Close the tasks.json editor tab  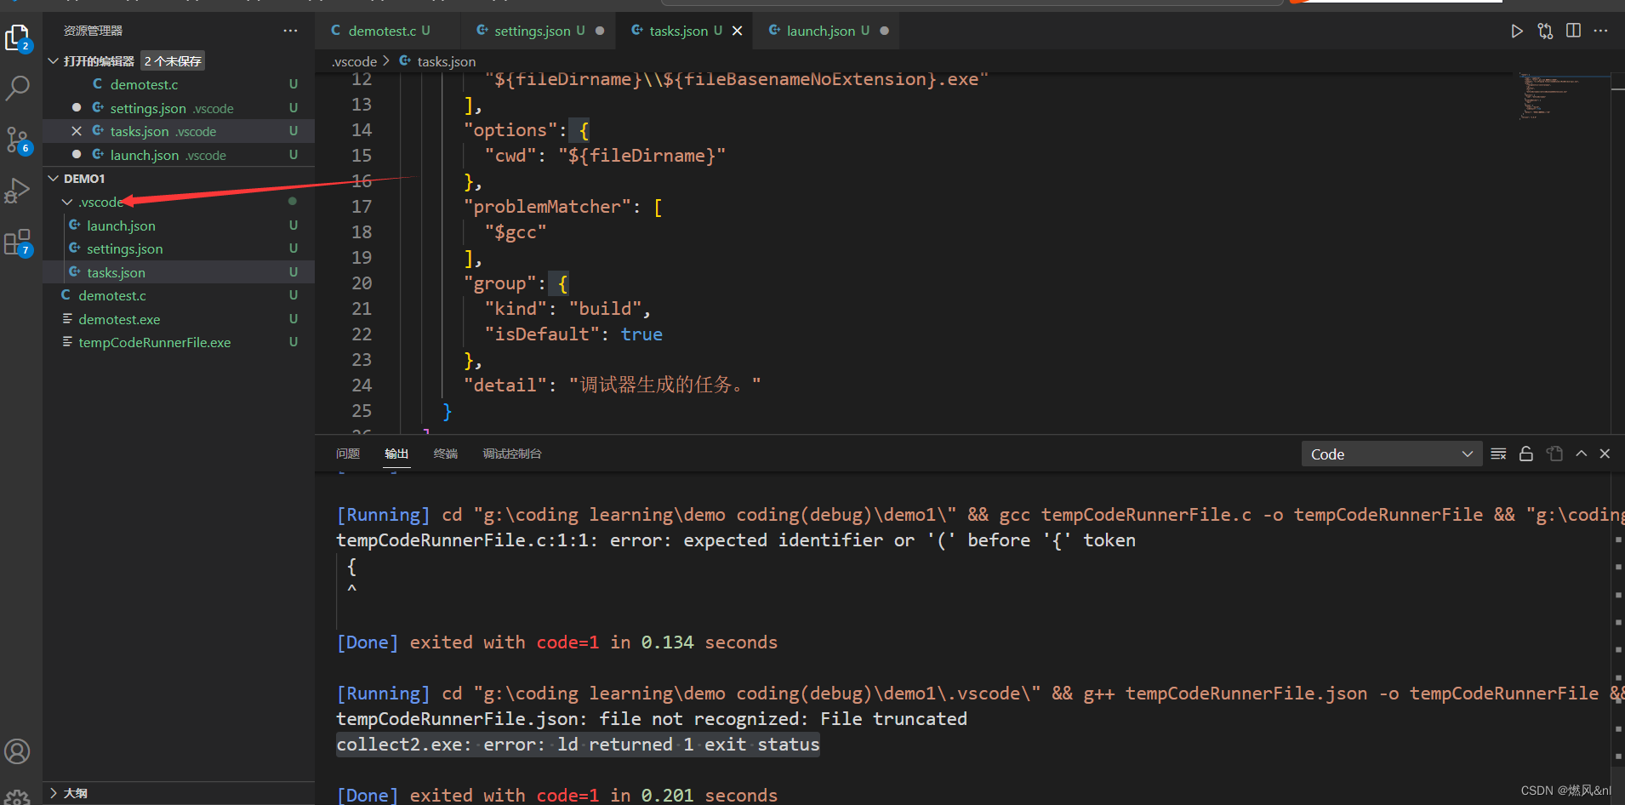(737, 31)
